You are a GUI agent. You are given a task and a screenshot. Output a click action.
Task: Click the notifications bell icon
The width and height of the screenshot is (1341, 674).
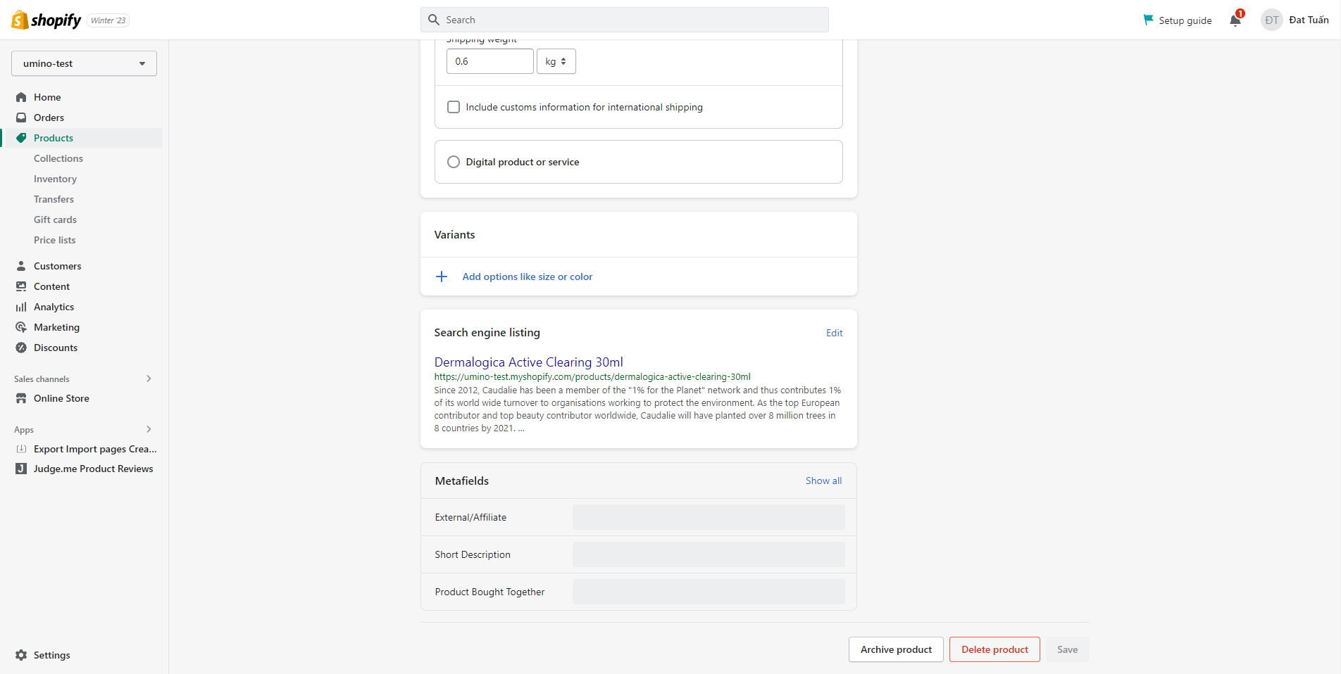tap(1235, 20)
